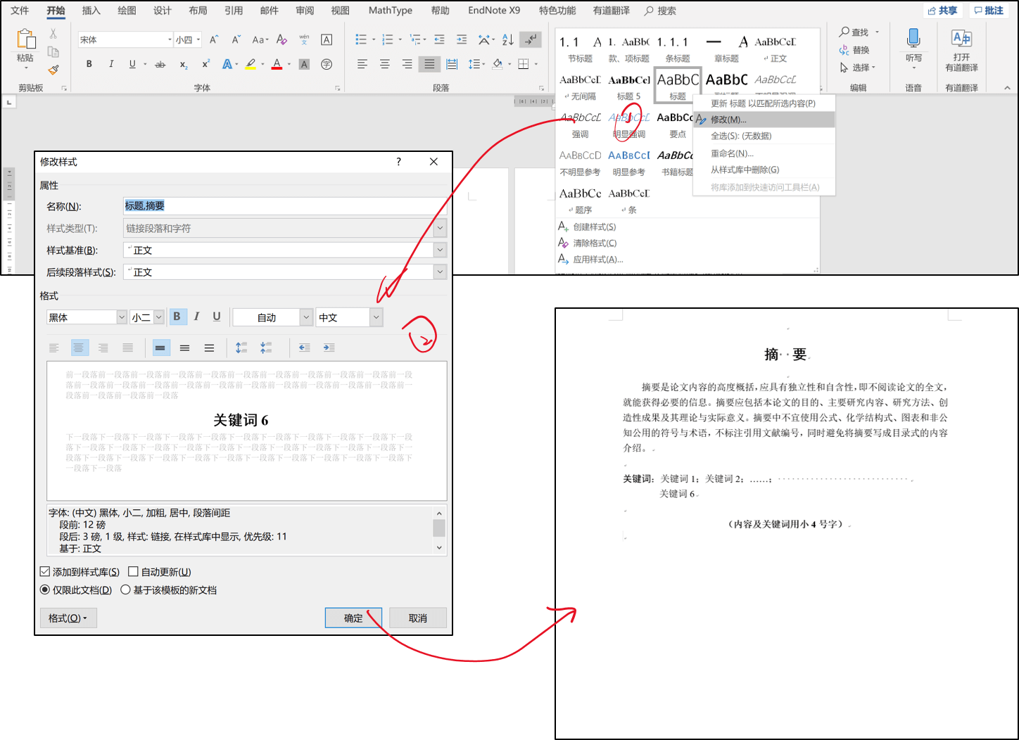
Task: Toggle Italic in the ribbon font group
Action: (111, 64)
